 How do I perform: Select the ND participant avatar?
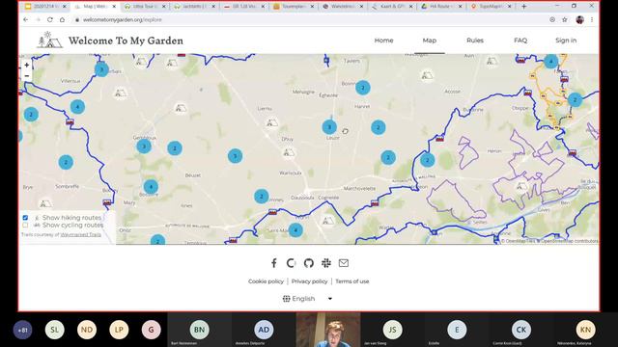(87, 330)
